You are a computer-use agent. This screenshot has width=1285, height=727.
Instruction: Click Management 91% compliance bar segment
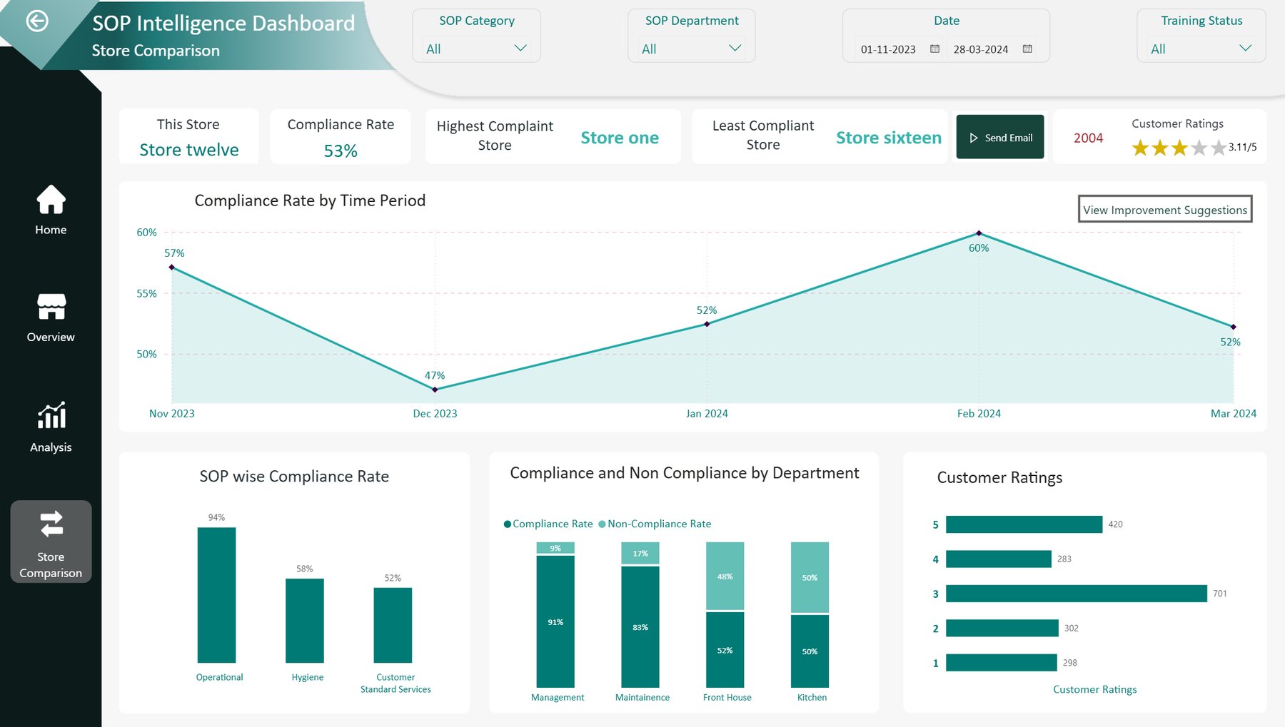tap(555, 621)
